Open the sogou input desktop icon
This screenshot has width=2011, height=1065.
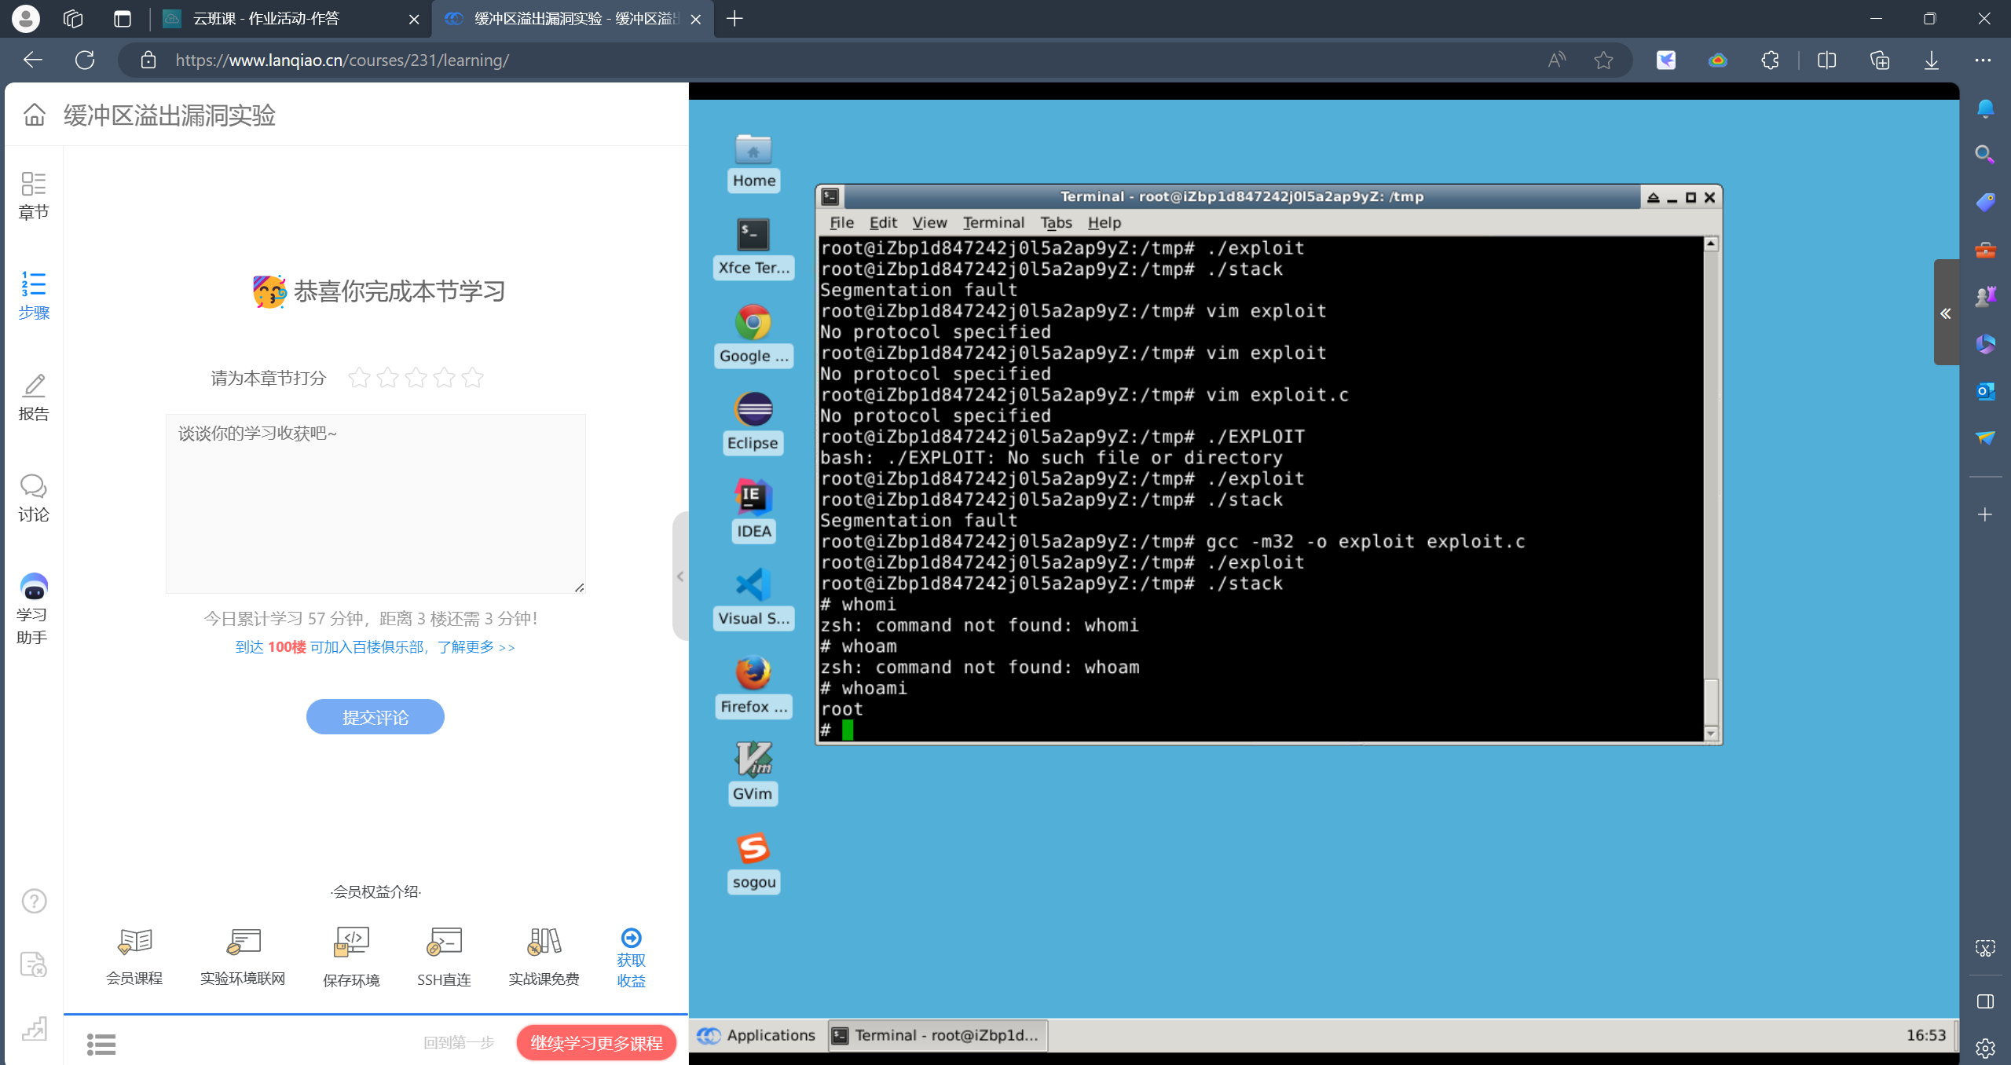pyautogui.click(x=753, y=848)
